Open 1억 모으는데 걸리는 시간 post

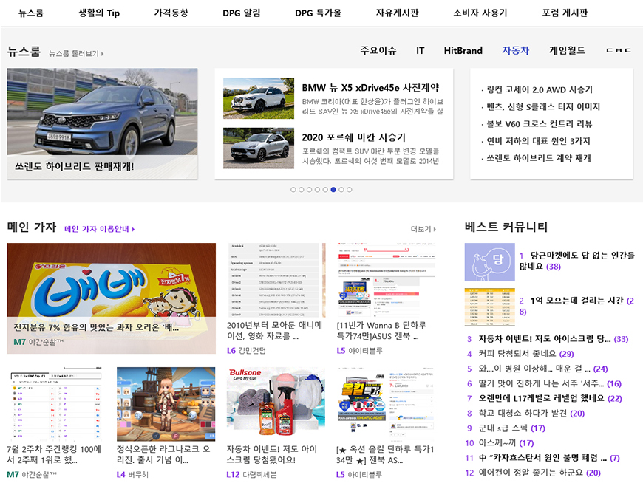coord(577,306)
